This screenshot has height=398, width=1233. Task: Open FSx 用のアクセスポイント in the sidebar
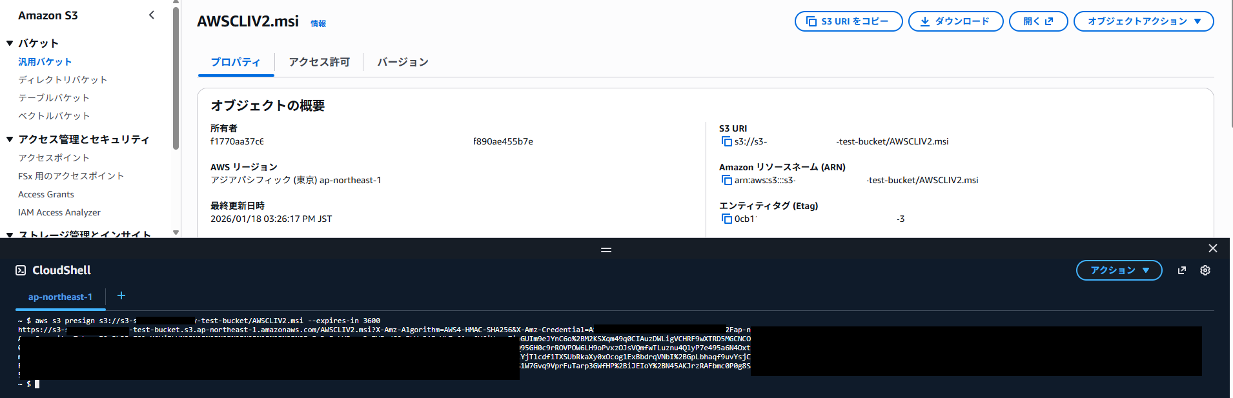pyautogui.click(x=71, y=176)
